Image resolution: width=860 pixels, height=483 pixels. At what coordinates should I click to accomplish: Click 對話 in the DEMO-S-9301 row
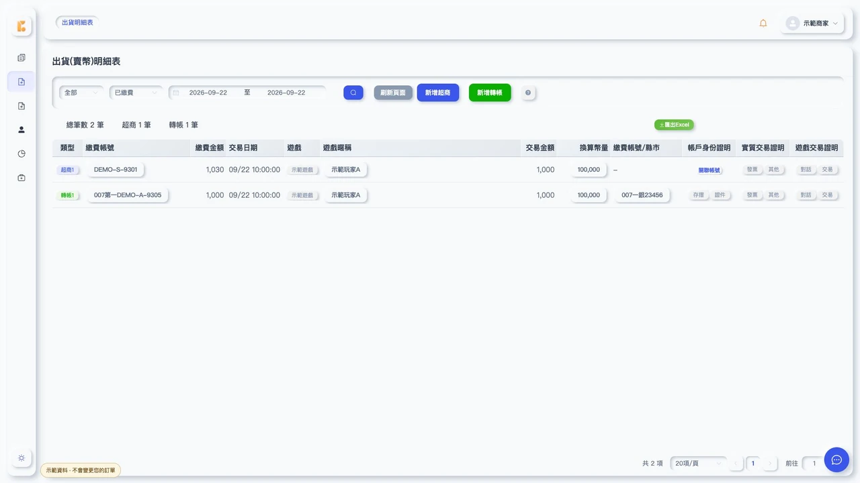(806, 170)
